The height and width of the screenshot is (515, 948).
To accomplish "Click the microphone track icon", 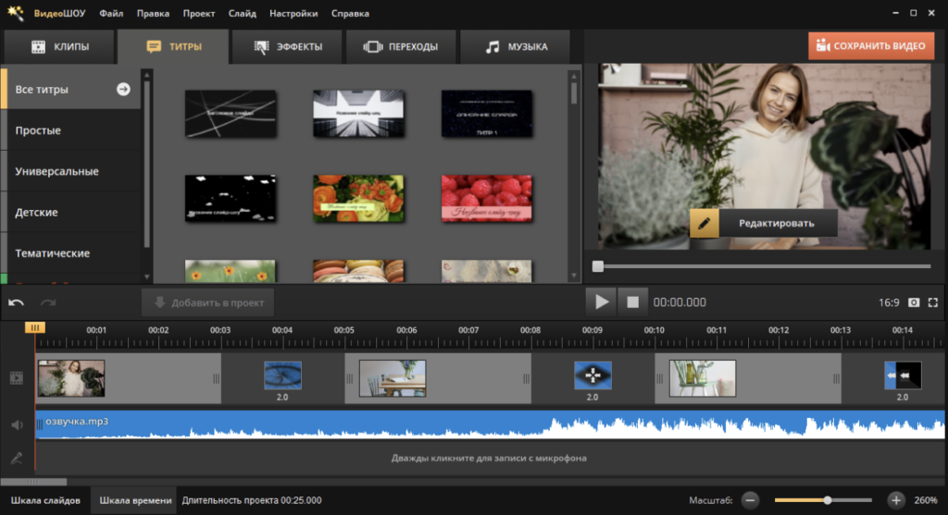I will (16, 457).
